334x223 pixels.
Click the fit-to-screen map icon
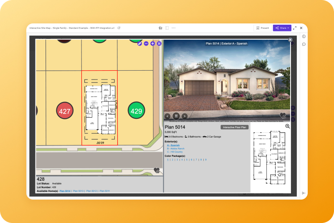tap(159, 44)
